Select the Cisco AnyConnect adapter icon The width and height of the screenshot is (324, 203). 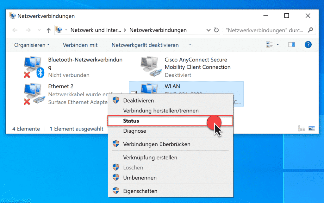point(151,67)
